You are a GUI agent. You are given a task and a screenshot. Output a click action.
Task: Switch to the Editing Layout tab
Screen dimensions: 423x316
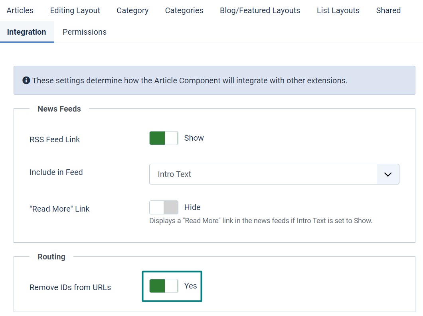(75, 10)
